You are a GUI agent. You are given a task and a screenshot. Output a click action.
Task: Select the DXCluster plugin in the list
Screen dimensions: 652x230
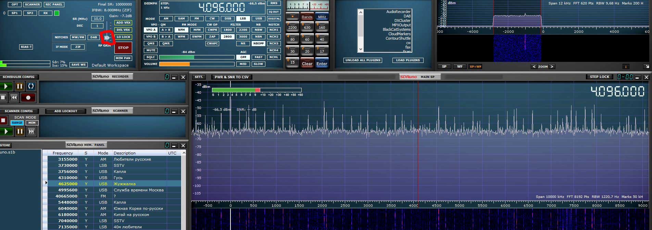point(402,21)
